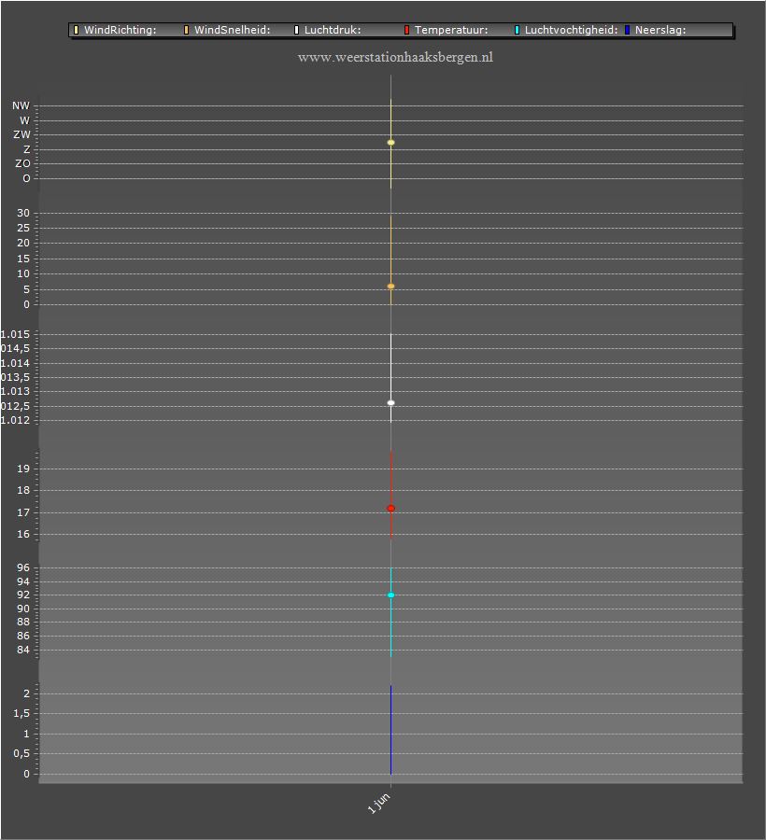Click the WindRichting legend color swatch

click(x=76, y=30)
